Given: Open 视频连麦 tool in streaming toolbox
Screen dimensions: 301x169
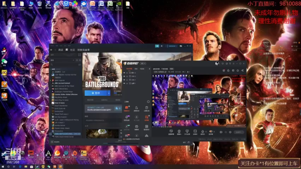Looking at the screenshot, I should click(x=127, y=118).
